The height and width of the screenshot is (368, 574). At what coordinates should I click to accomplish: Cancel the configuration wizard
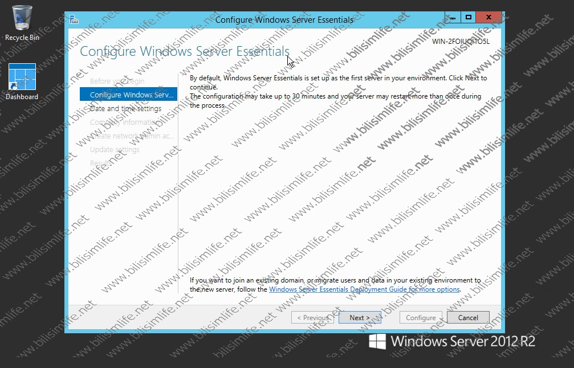(468, 317)
